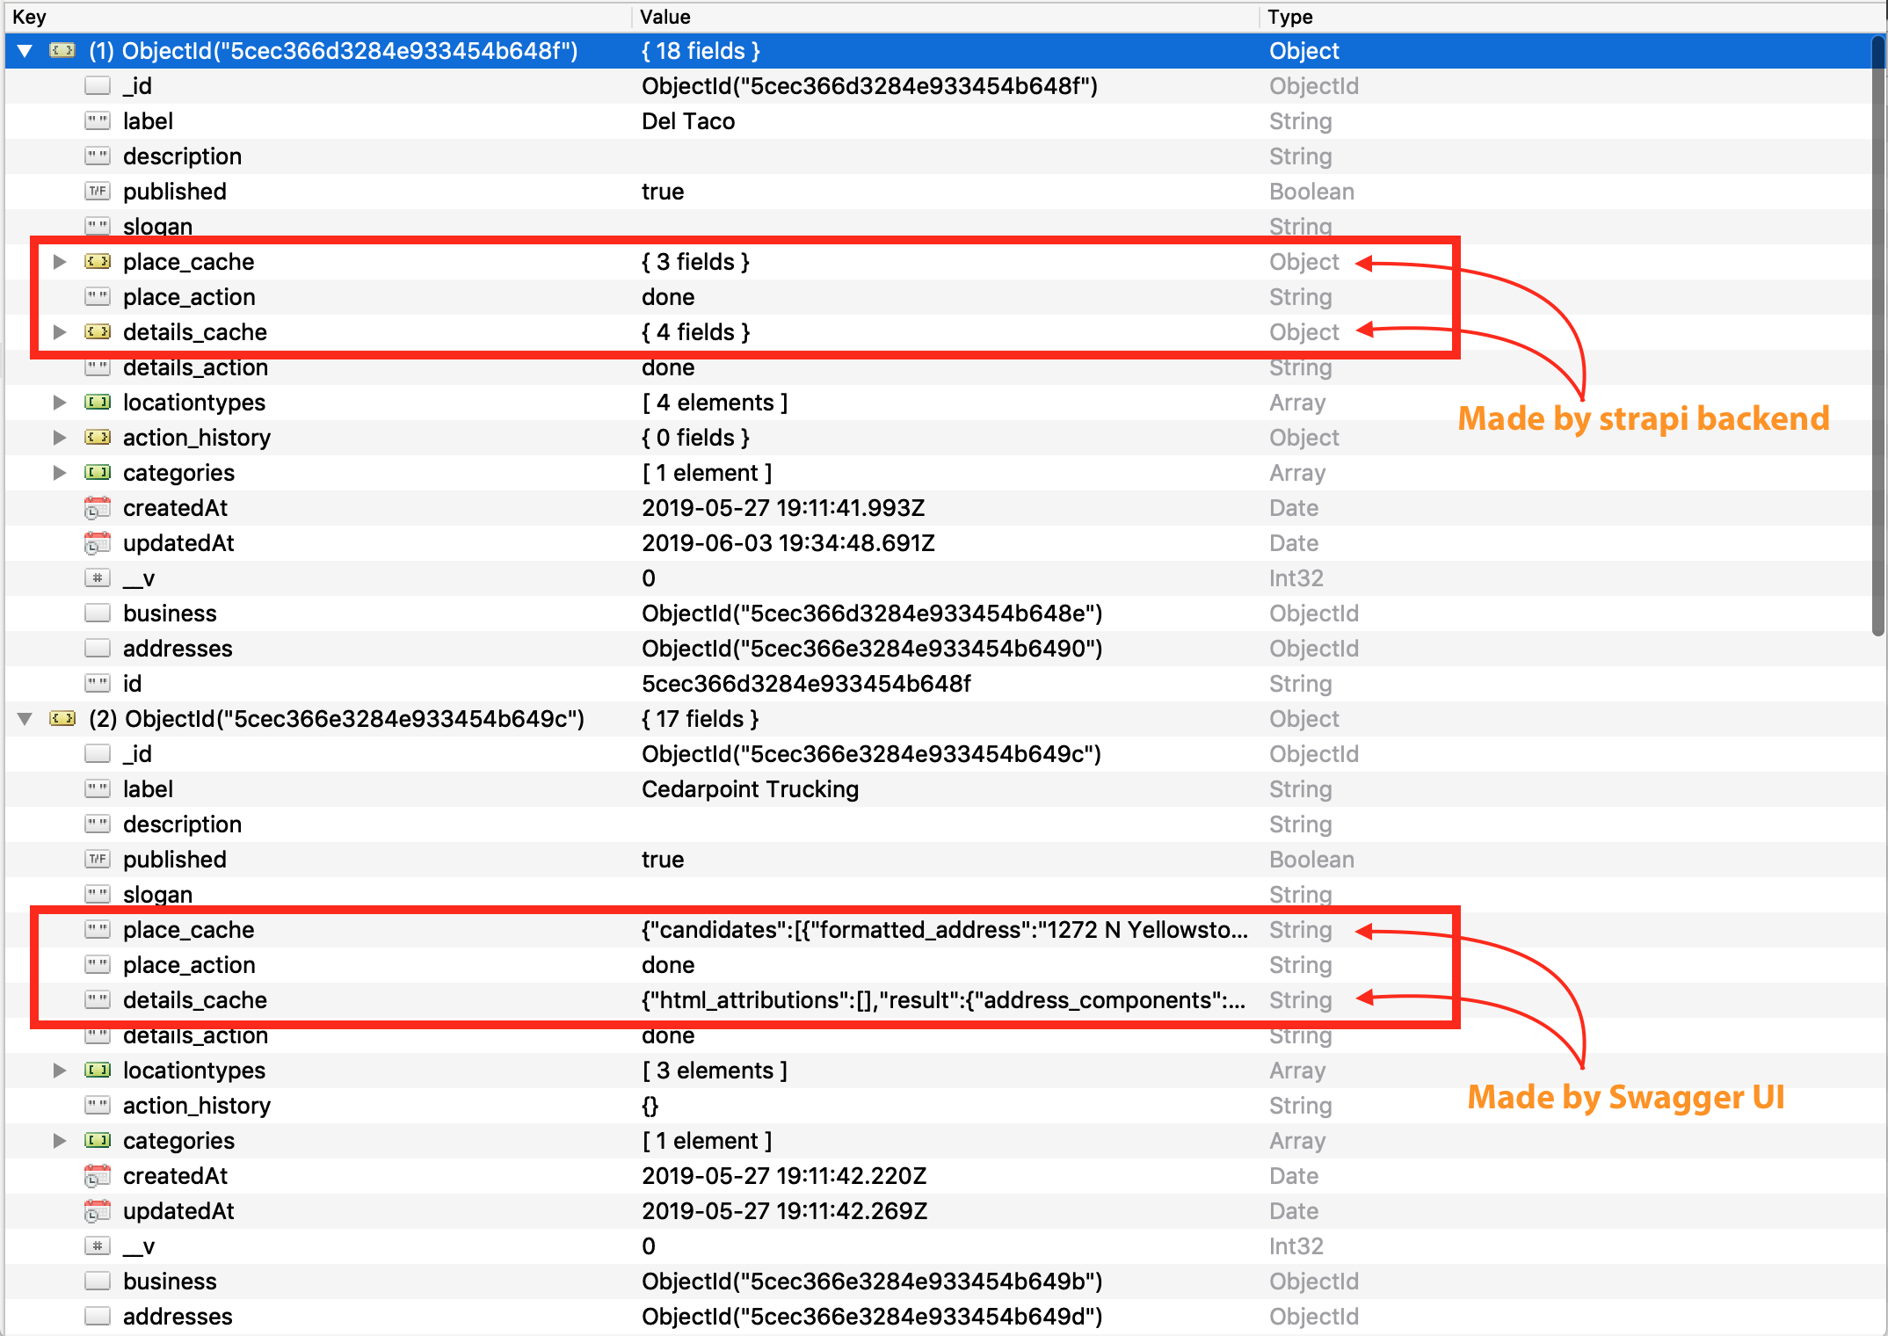The image size is (1888, 1336).
Task: Click the ObjectId icon next to the _id field
Action: pyautogui.click(x=97, y=85)
